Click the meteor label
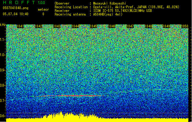The width and height of the screenshot is (192, 122). (x=43, y=9)
